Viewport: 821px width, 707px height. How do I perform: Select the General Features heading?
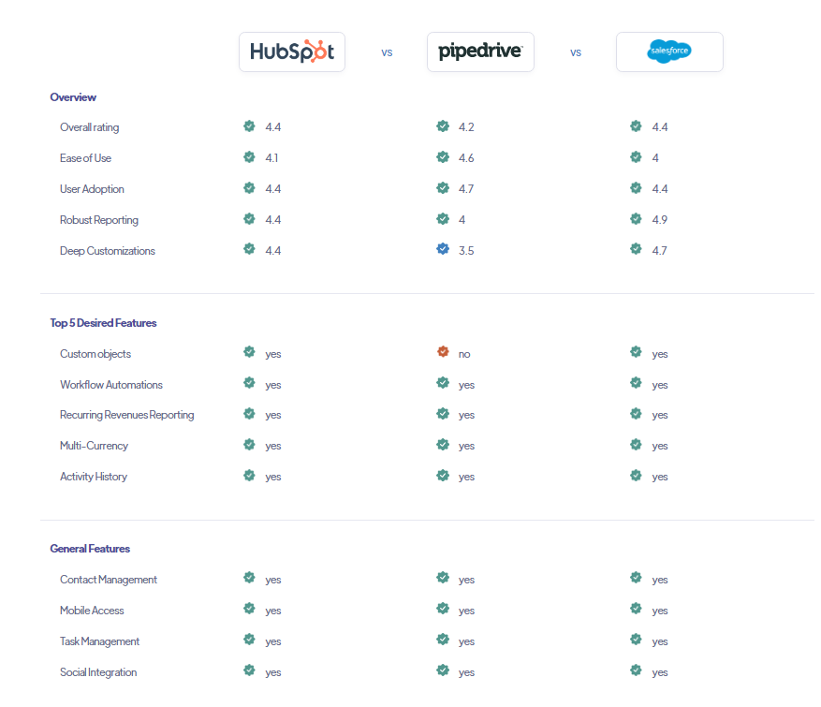pyautogui.click(x=90, y=549)
